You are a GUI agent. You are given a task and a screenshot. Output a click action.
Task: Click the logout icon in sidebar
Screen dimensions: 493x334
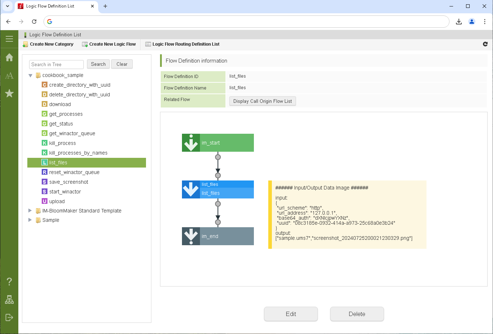[x=9, y=317]
